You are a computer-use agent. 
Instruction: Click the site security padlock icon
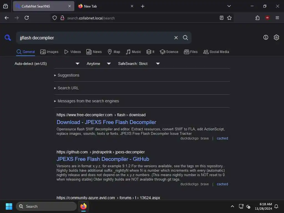[62, 18]
